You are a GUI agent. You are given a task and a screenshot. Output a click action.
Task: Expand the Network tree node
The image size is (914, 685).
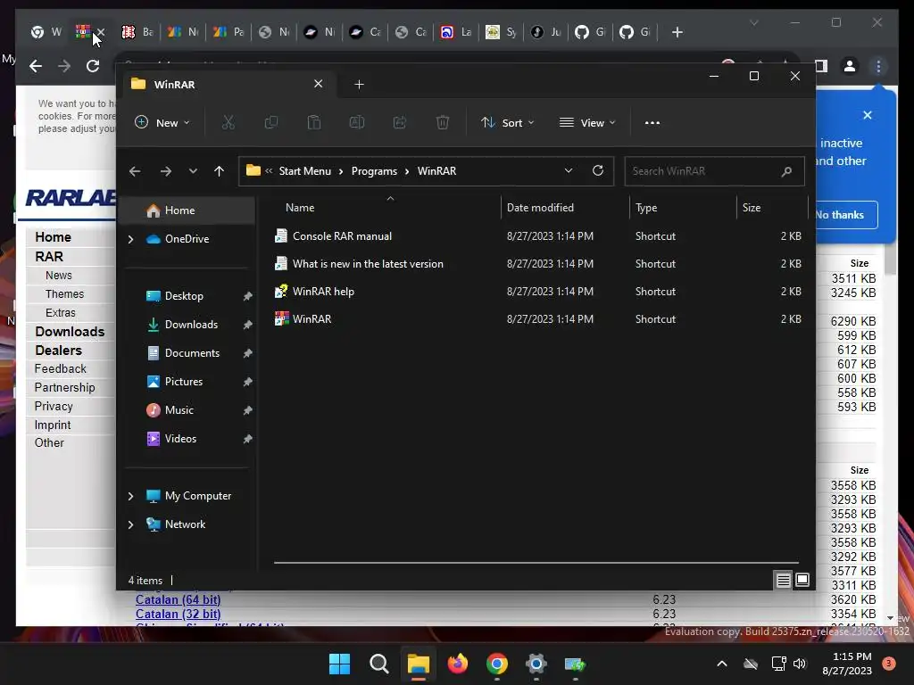point(130,524)
